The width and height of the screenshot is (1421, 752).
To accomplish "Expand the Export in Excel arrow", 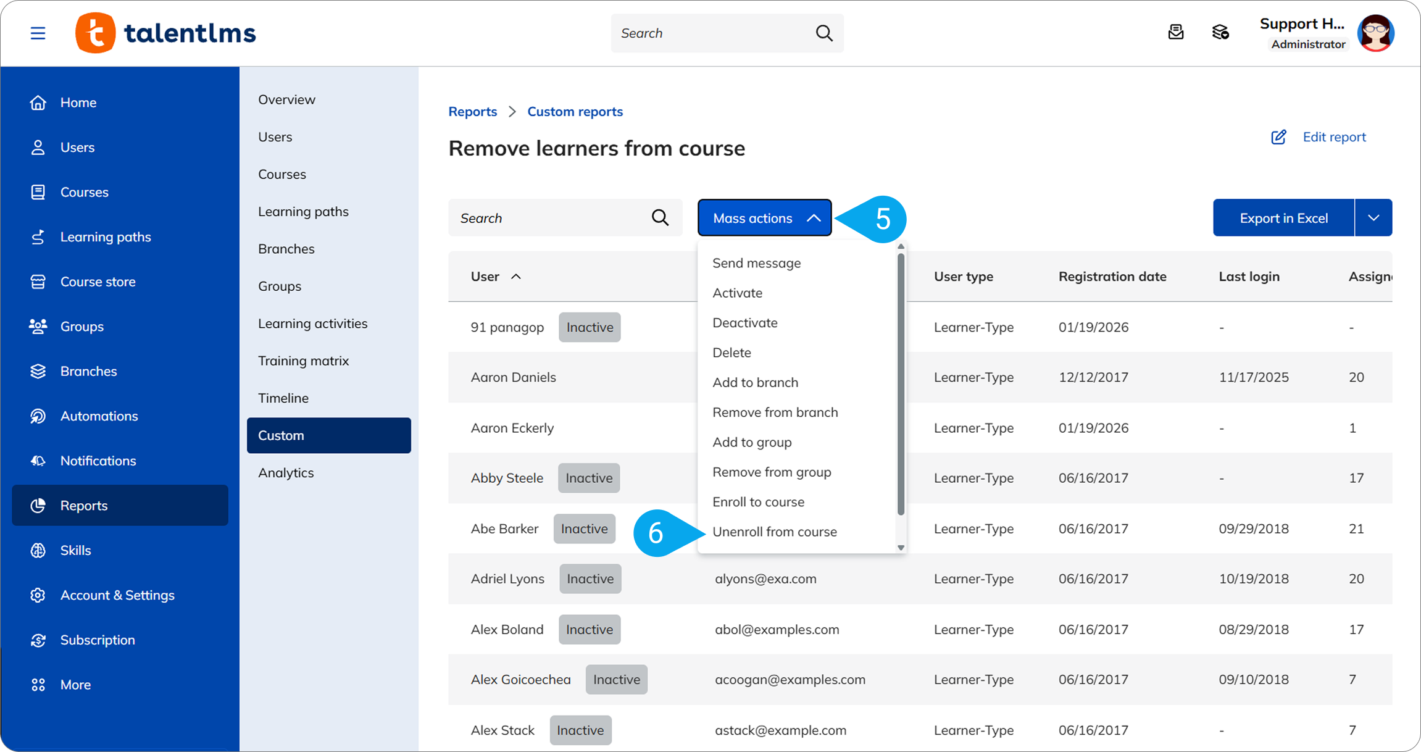I will click(x=1373, y=218).
